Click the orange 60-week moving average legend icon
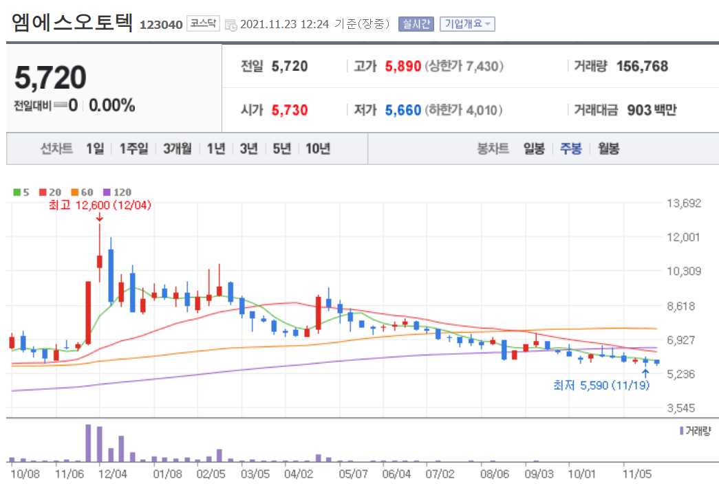Viewport: 719px width, 488px height. [74, 192]
